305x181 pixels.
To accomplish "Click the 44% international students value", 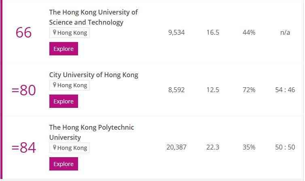I will (249, 32).
